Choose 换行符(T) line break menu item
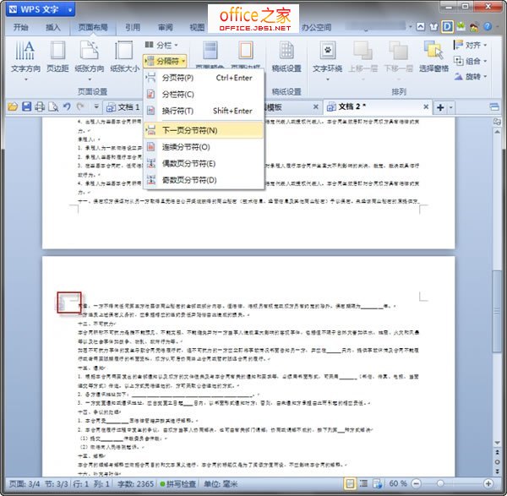This screenshot has width=507, height=496. tap(204, 111)
